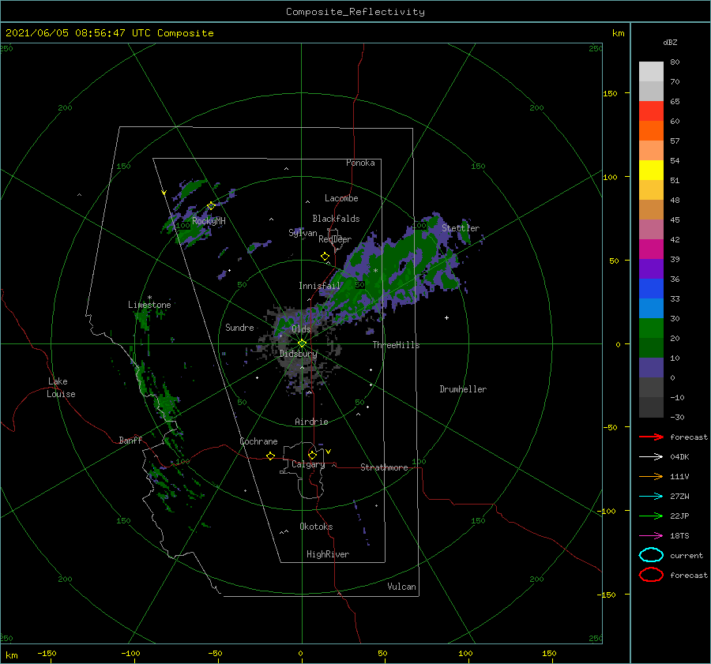Click the Strathmore city label
Image resolution: width=711 pixels, height=664 pixels.
click(384, 467)
